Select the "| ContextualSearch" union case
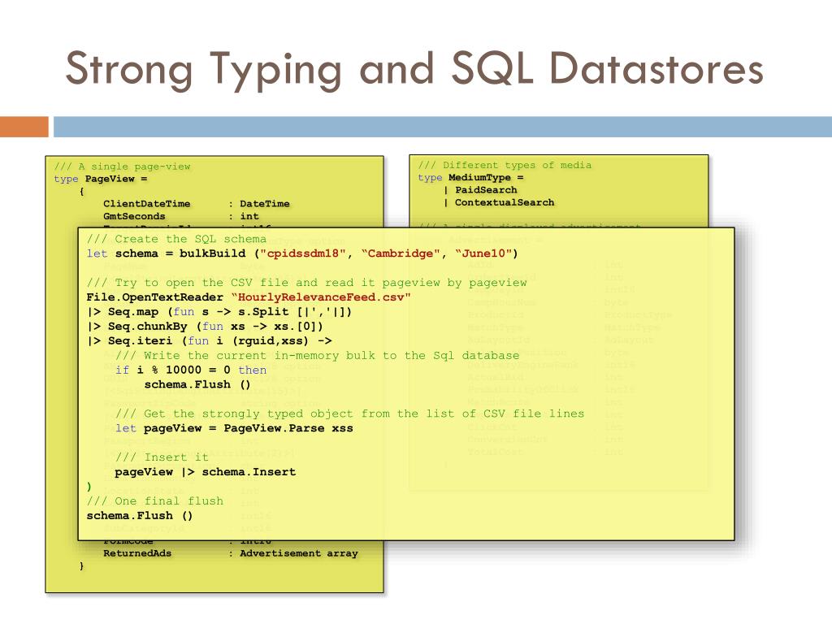The height and width of the screenshot is (624, 832). pyautogui.click(x=499, y=202)
